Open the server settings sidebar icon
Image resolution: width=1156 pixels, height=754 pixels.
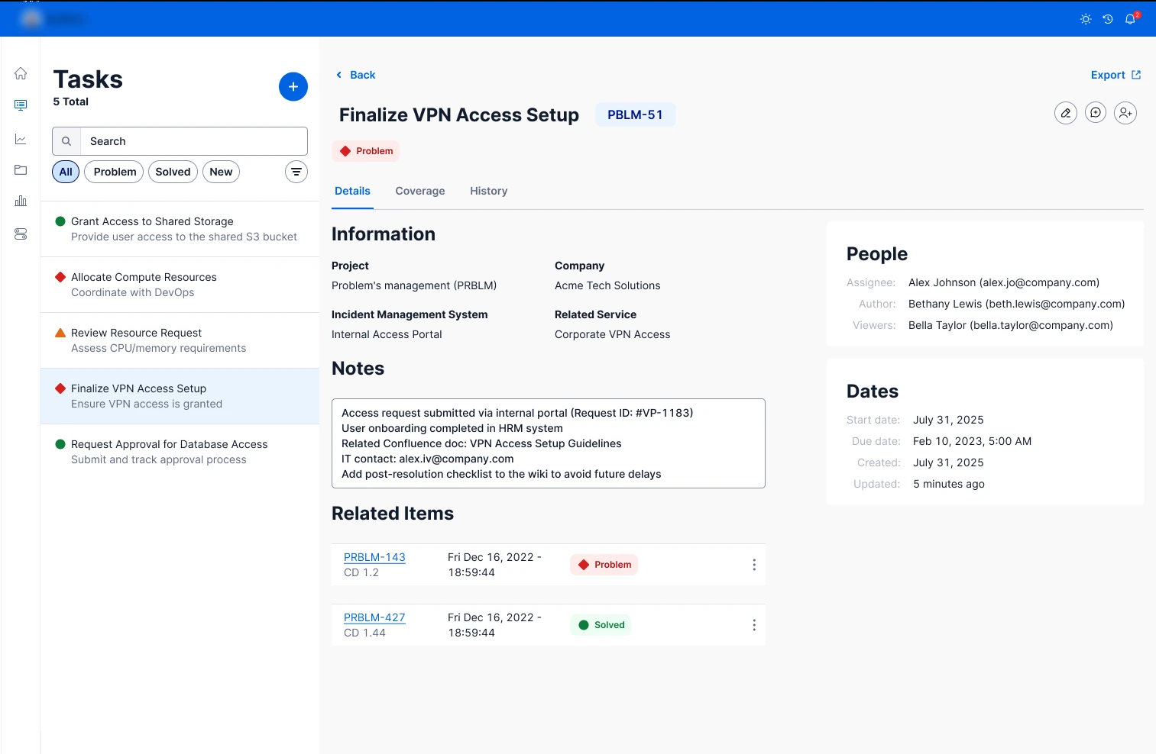click(21, 234)
